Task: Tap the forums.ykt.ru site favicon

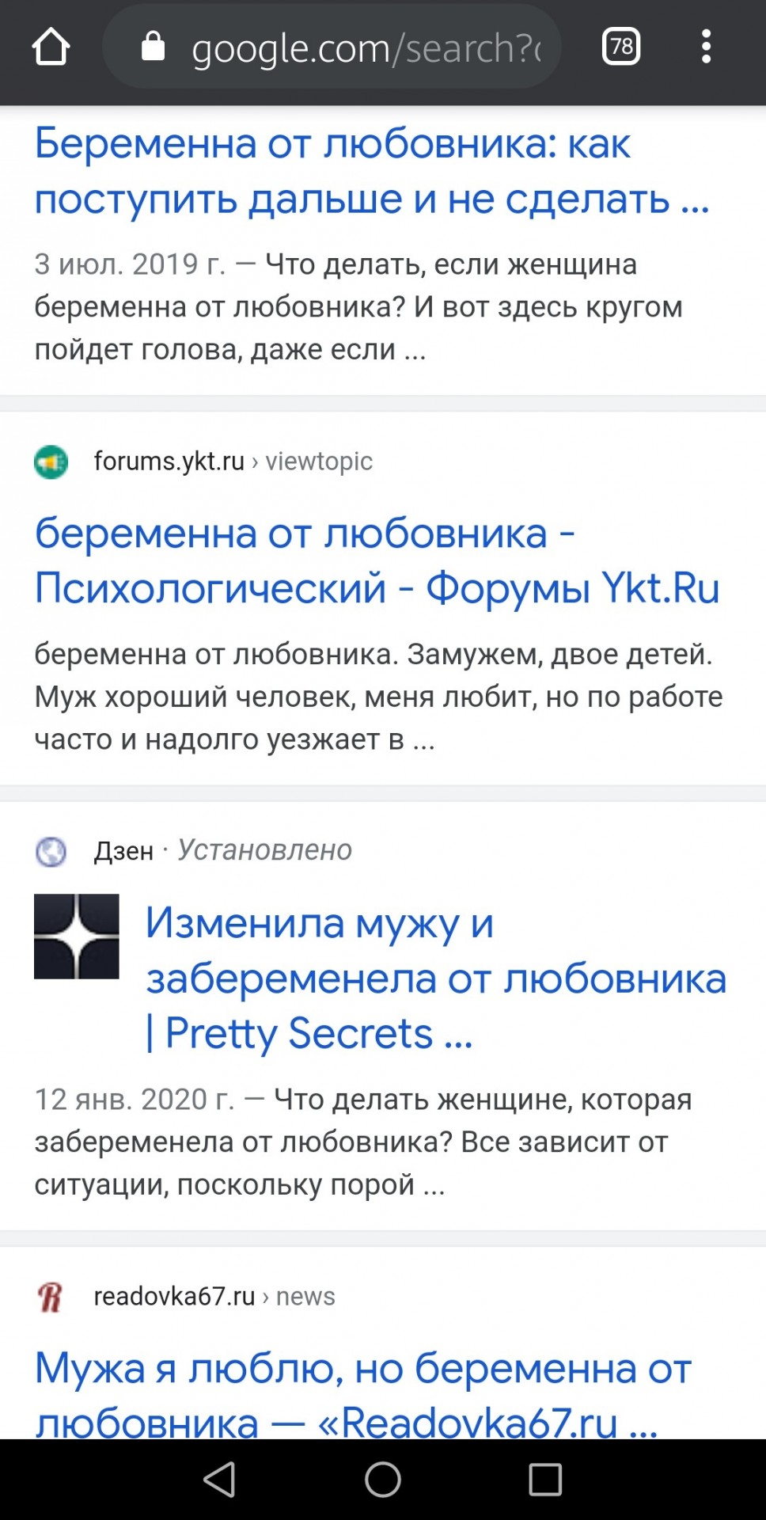Action: [x=51, y=462]
